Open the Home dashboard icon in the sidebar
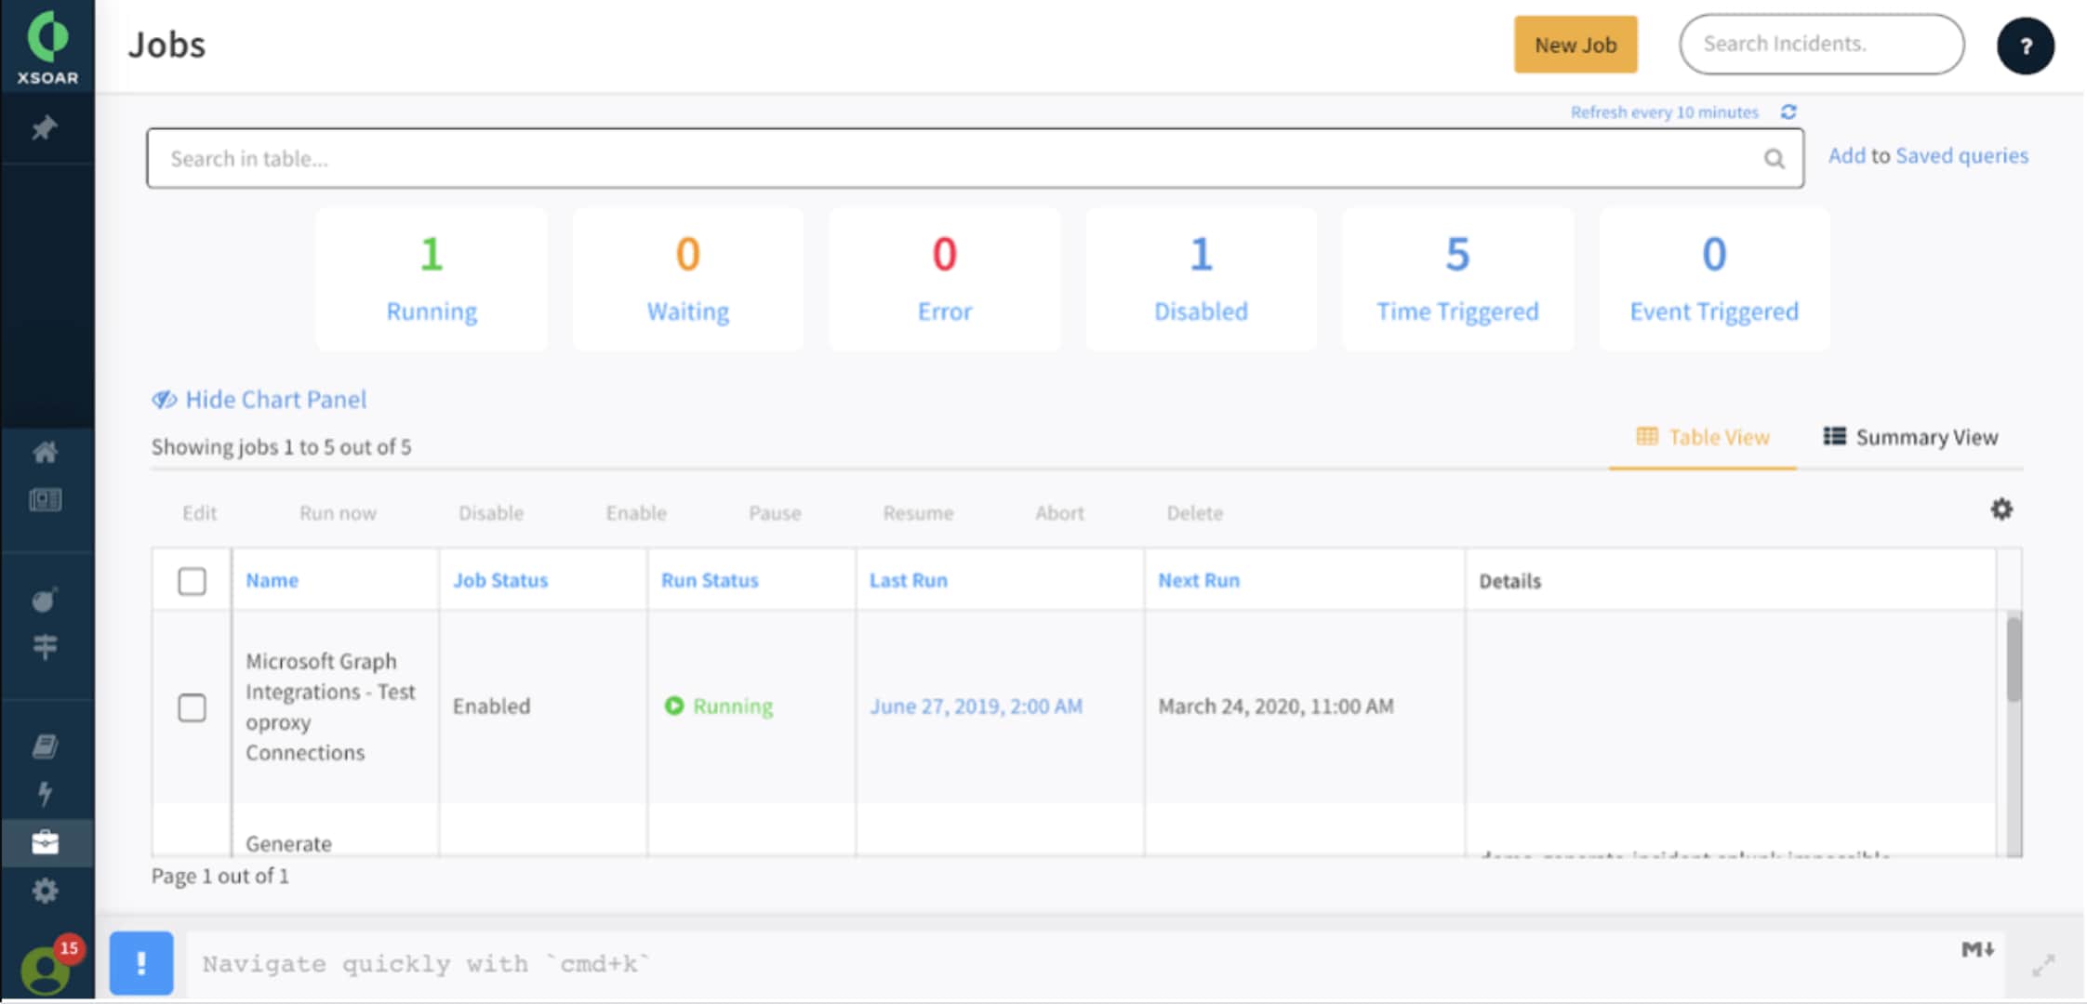The height and width of the screenshot is (1004, 2087). click(45, 453)
